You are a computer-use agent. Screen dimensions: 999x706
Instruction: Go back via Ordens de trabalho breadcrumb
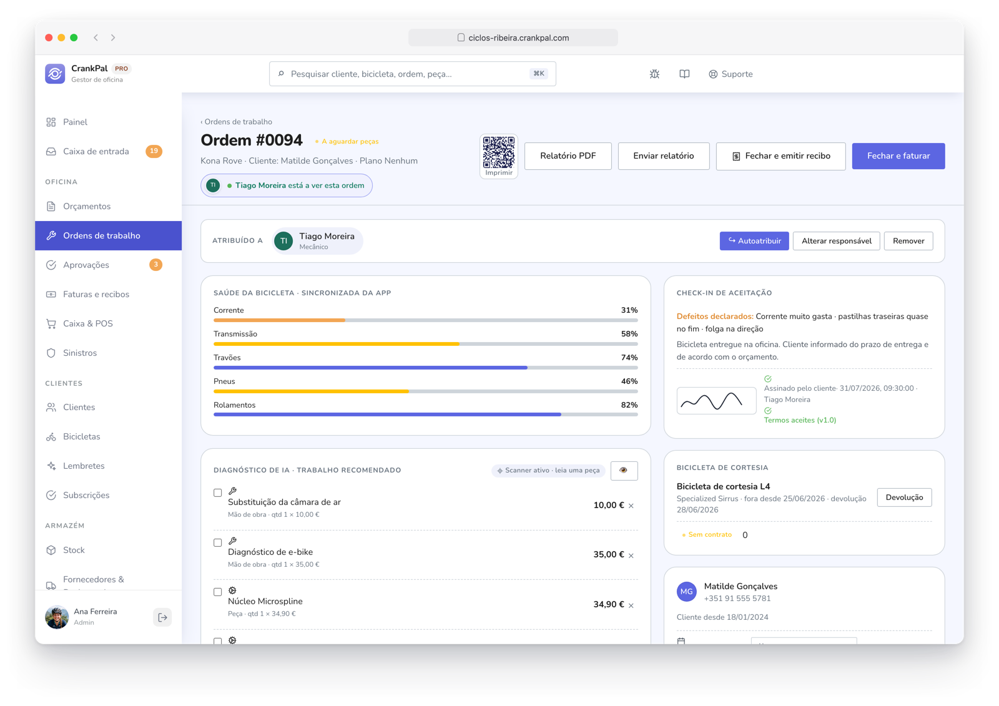pyautogui.click(x=236, y=122)
